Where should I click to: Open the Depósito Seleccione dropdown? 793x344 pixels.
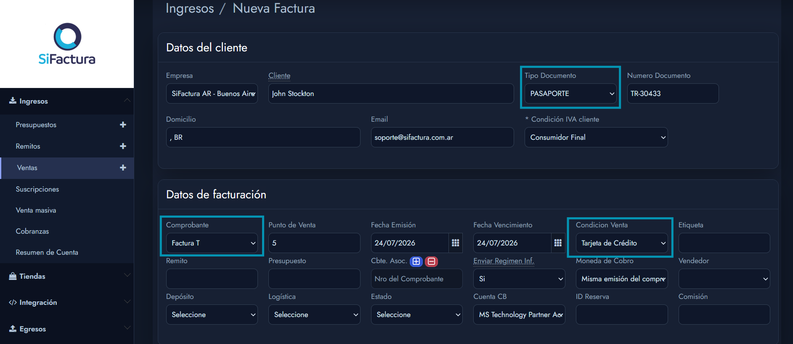click(x=212, y=315)
